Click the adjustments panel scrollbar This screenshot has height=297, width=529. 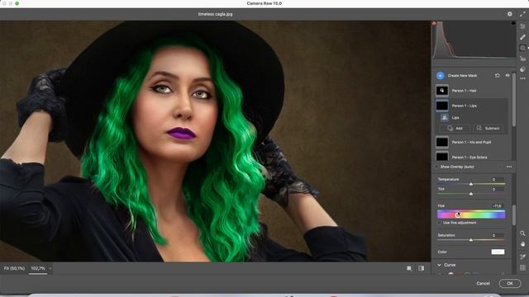click(x=514, y=215)
